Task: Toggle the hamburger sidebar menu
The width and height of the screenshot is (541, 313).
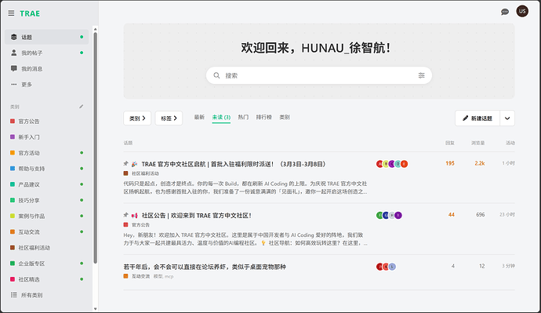Action: [12, 13]
